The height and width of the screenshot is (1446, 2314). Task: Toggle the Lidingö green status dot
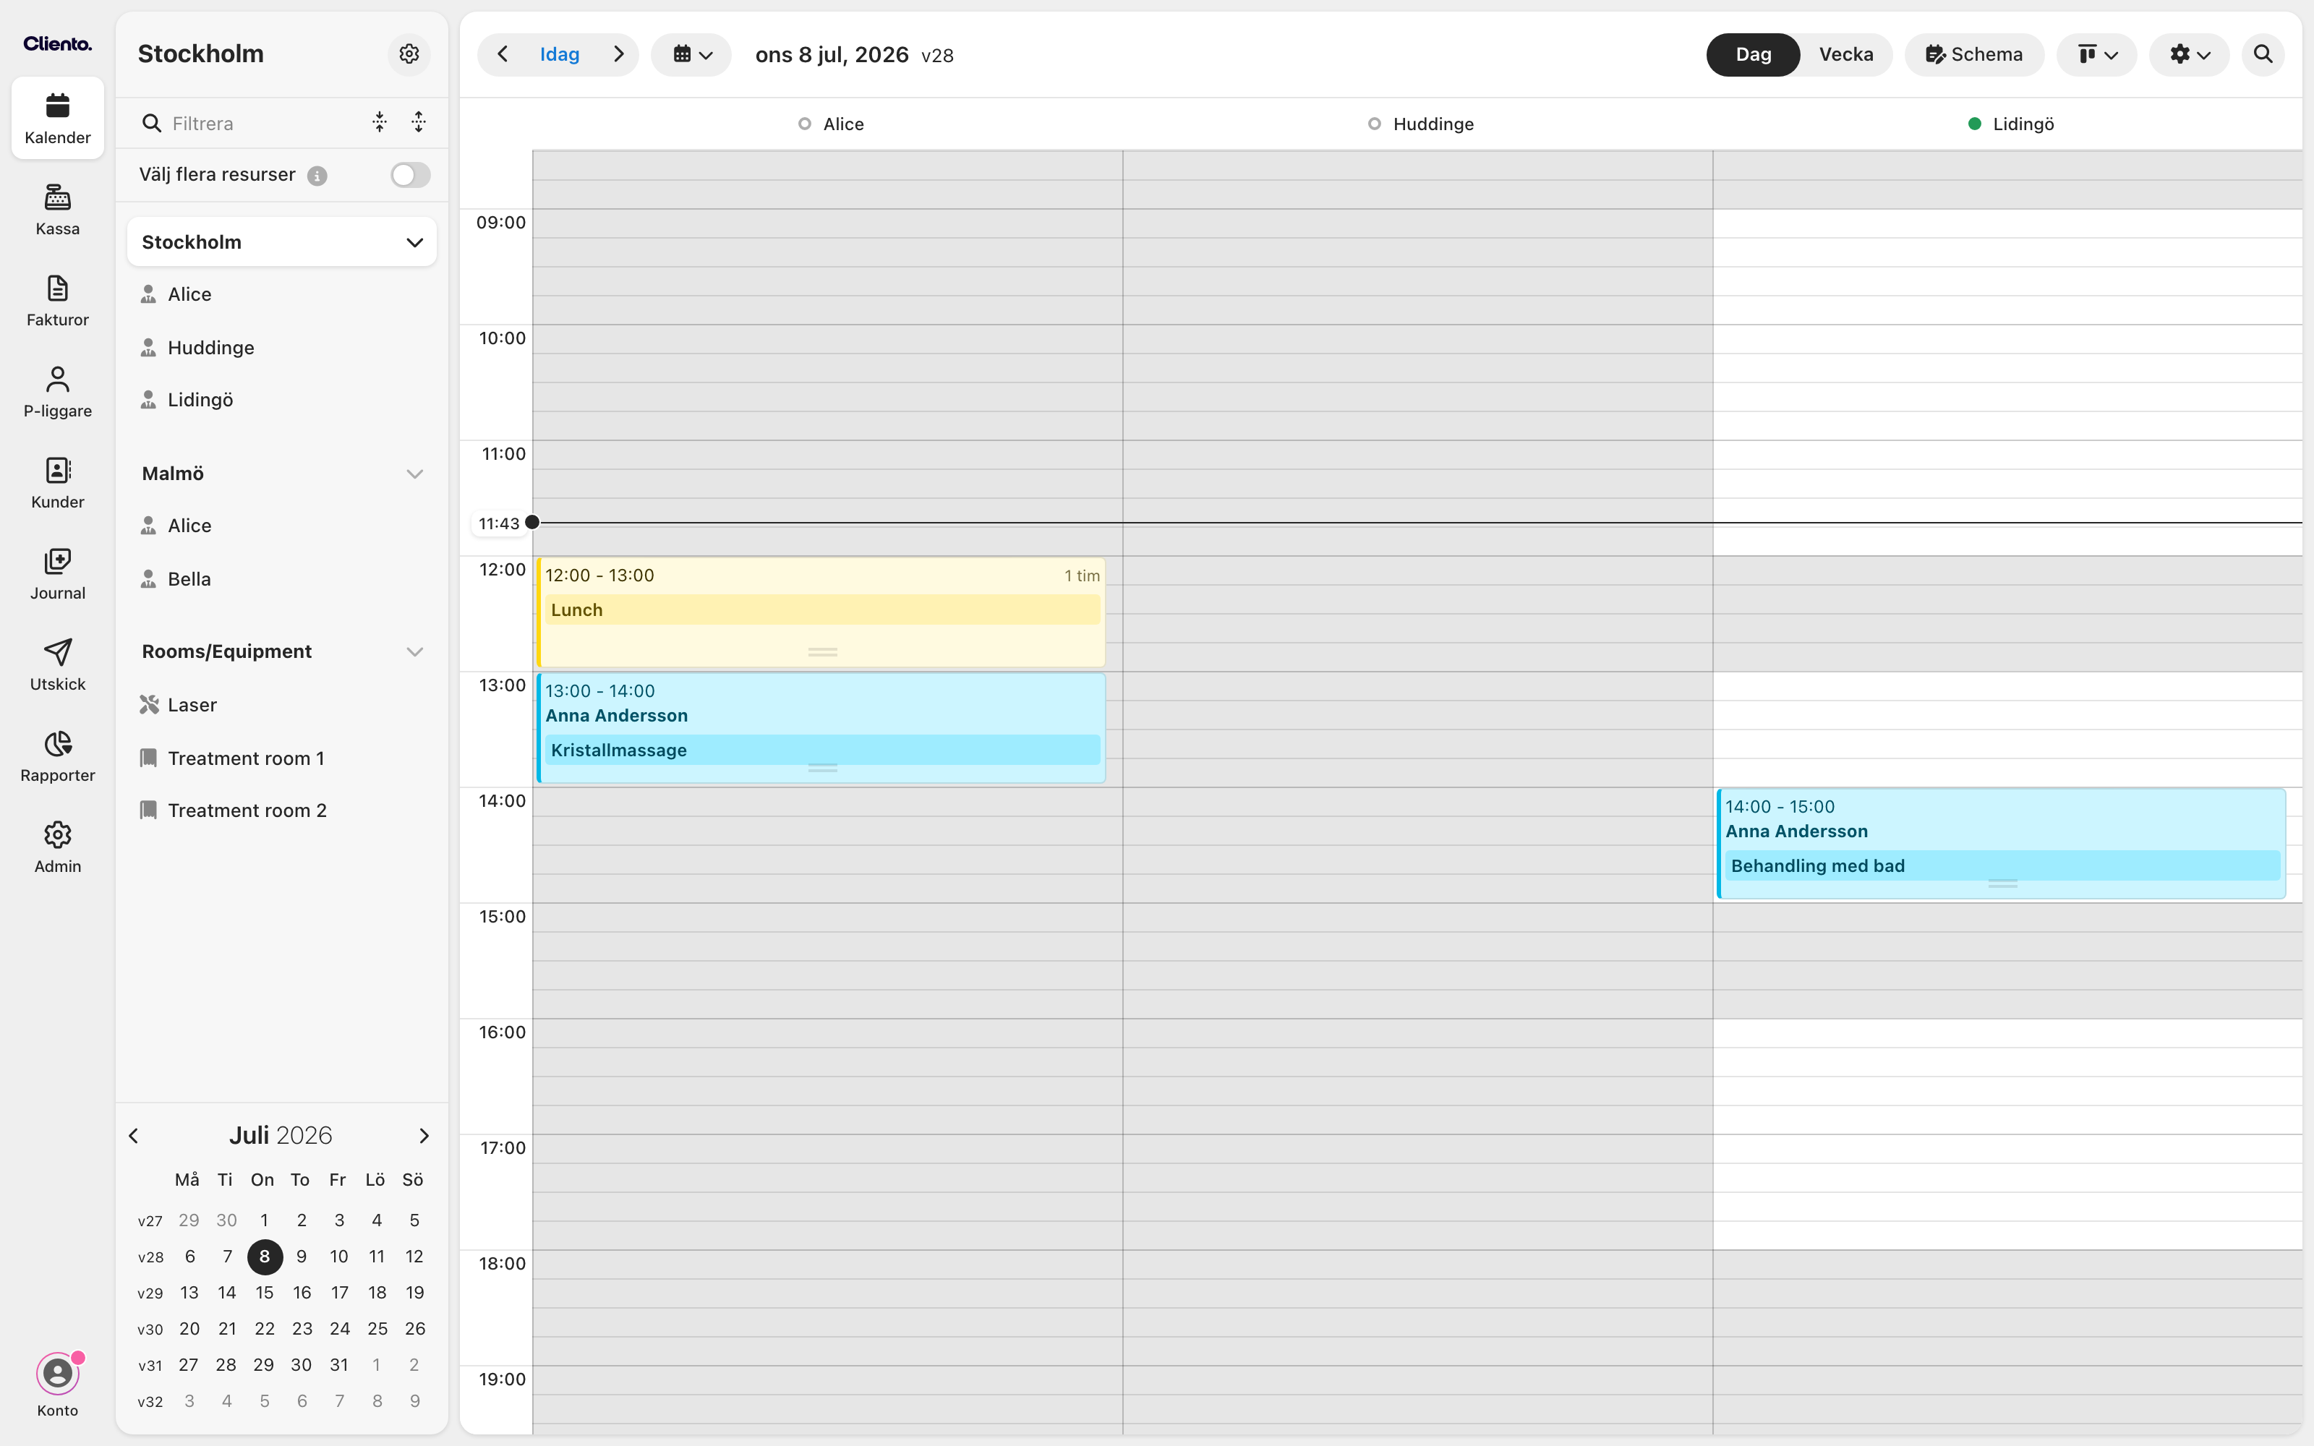pos(1975,124)
